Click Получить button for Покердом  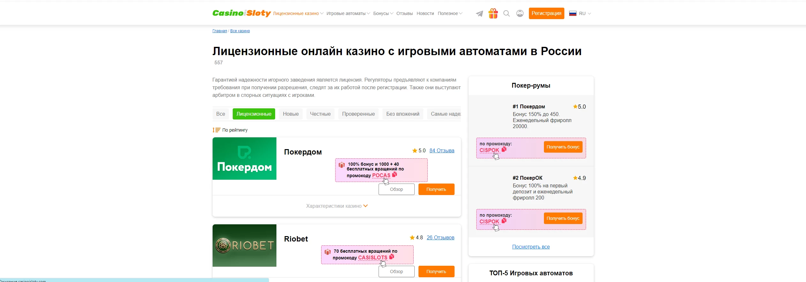click(x=436, y=189)
